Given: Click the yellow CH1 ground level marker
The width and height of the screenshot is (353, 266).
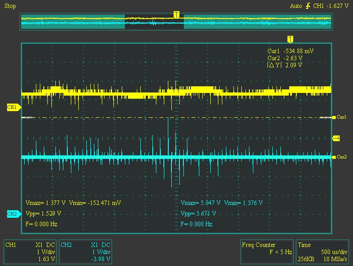Looking at the screenshot, I should click(x=14, y=107).
